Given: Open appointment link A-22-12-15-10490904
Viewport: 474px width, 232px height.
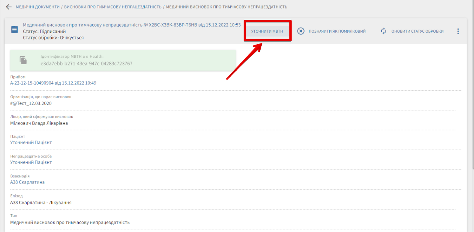Looking at the screenshot, I should (x=53, y=83).
